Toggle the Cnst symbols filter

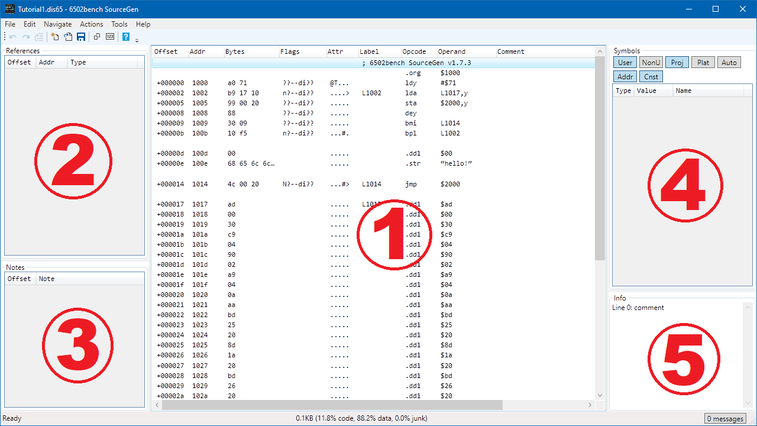[x=651, y=76]
